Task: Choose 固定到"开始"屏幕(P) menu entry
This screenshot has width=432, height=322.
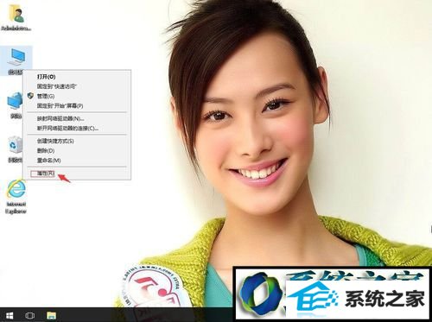Action: click(x=77, y=106)
